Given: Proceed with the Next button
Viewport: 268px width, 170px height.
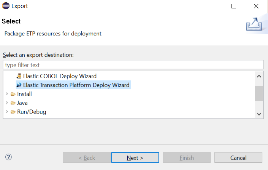Looking at the screenshot, I should coord(135,157).
